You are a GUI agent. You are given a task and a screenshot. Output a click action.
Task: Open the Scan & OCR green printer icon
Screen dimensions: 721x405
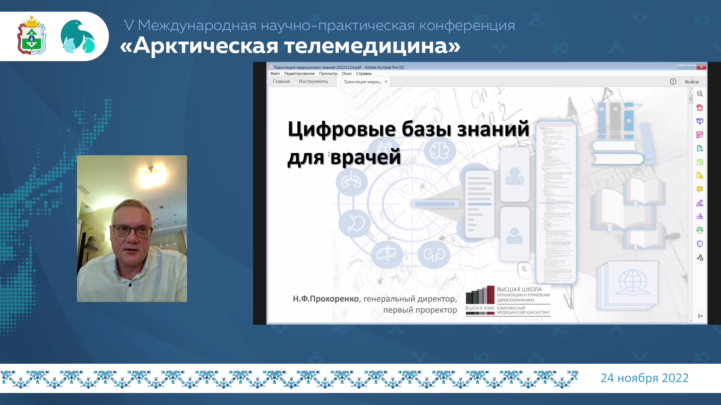pos(700,230)
